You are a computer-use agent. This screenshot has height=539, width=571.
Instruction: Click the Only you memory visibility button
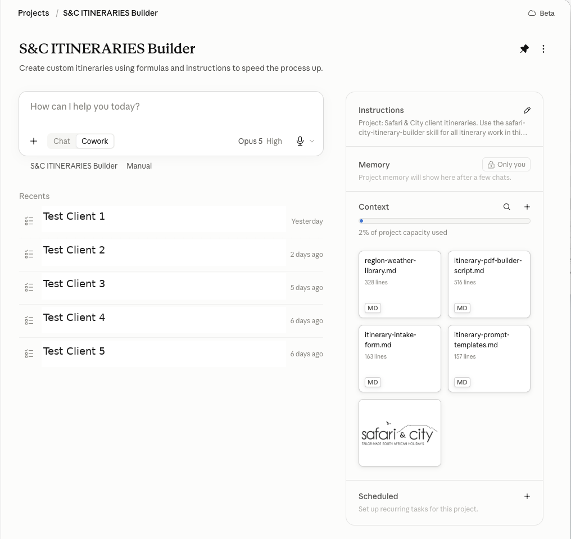click(506, 165)
